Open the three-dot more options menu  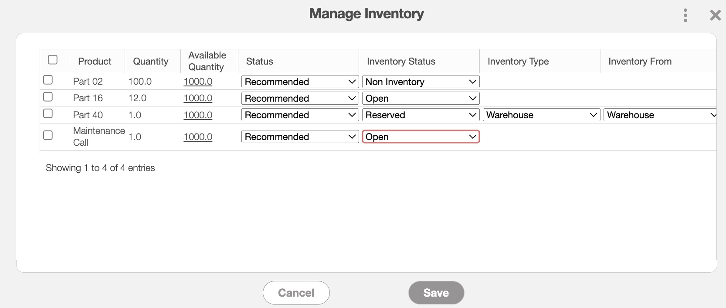pos(685,15)
